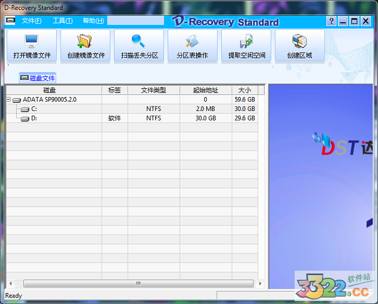Click the 大小 column header
This screenshot has height=304, width=378.
coord(245,90)
